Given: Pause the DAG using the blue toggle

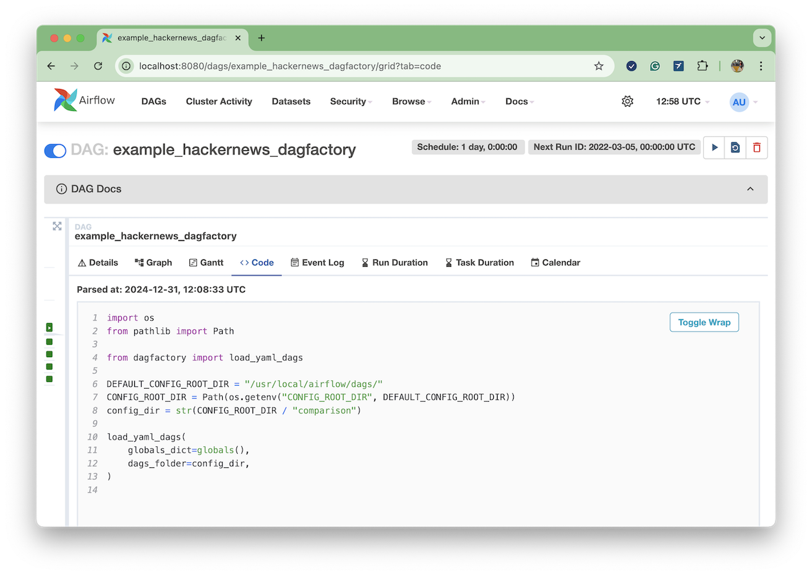Looking at the screenshot, I should (55, 150).
